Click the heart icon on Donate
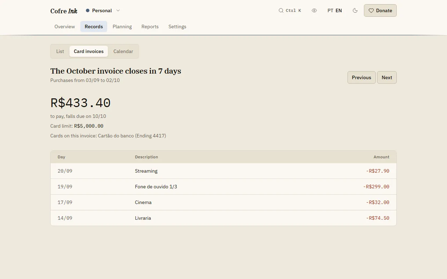The height and width of the screenshot is (279, 447). pos(371,10)
